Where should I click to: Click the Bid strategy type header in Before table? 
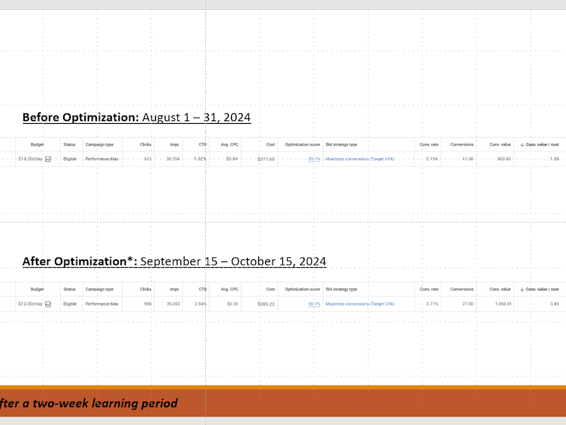(342, 144)
